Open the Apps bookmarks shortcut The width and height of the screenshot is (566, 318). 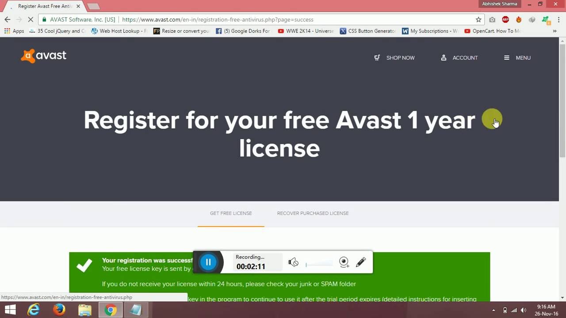[14, 31]
